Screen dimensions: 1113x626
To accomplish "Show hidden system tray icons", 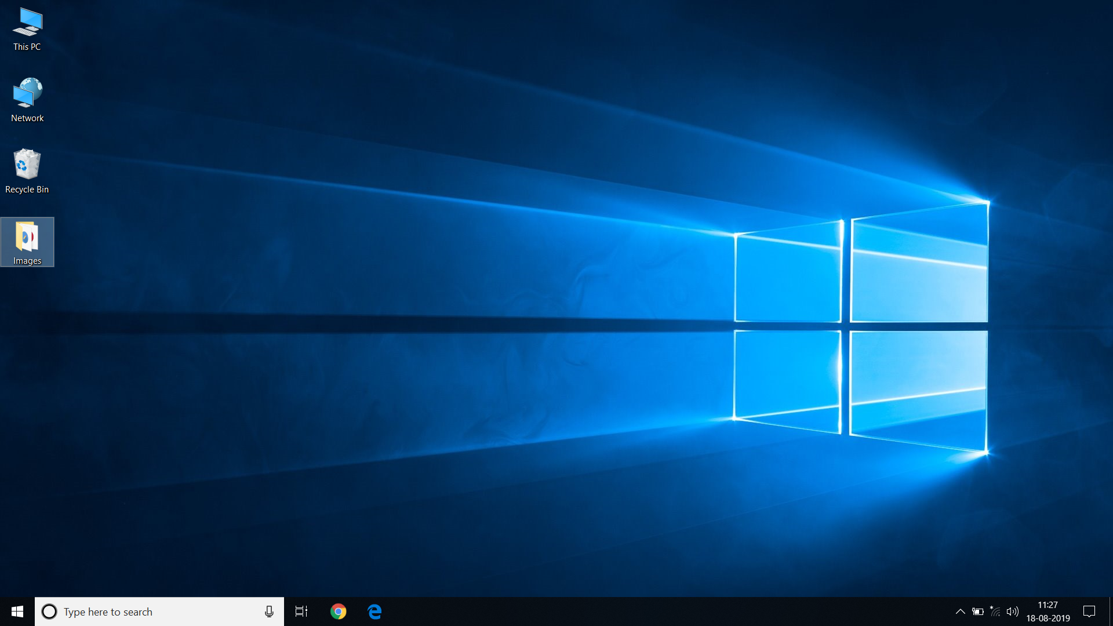I will (960, 612).
